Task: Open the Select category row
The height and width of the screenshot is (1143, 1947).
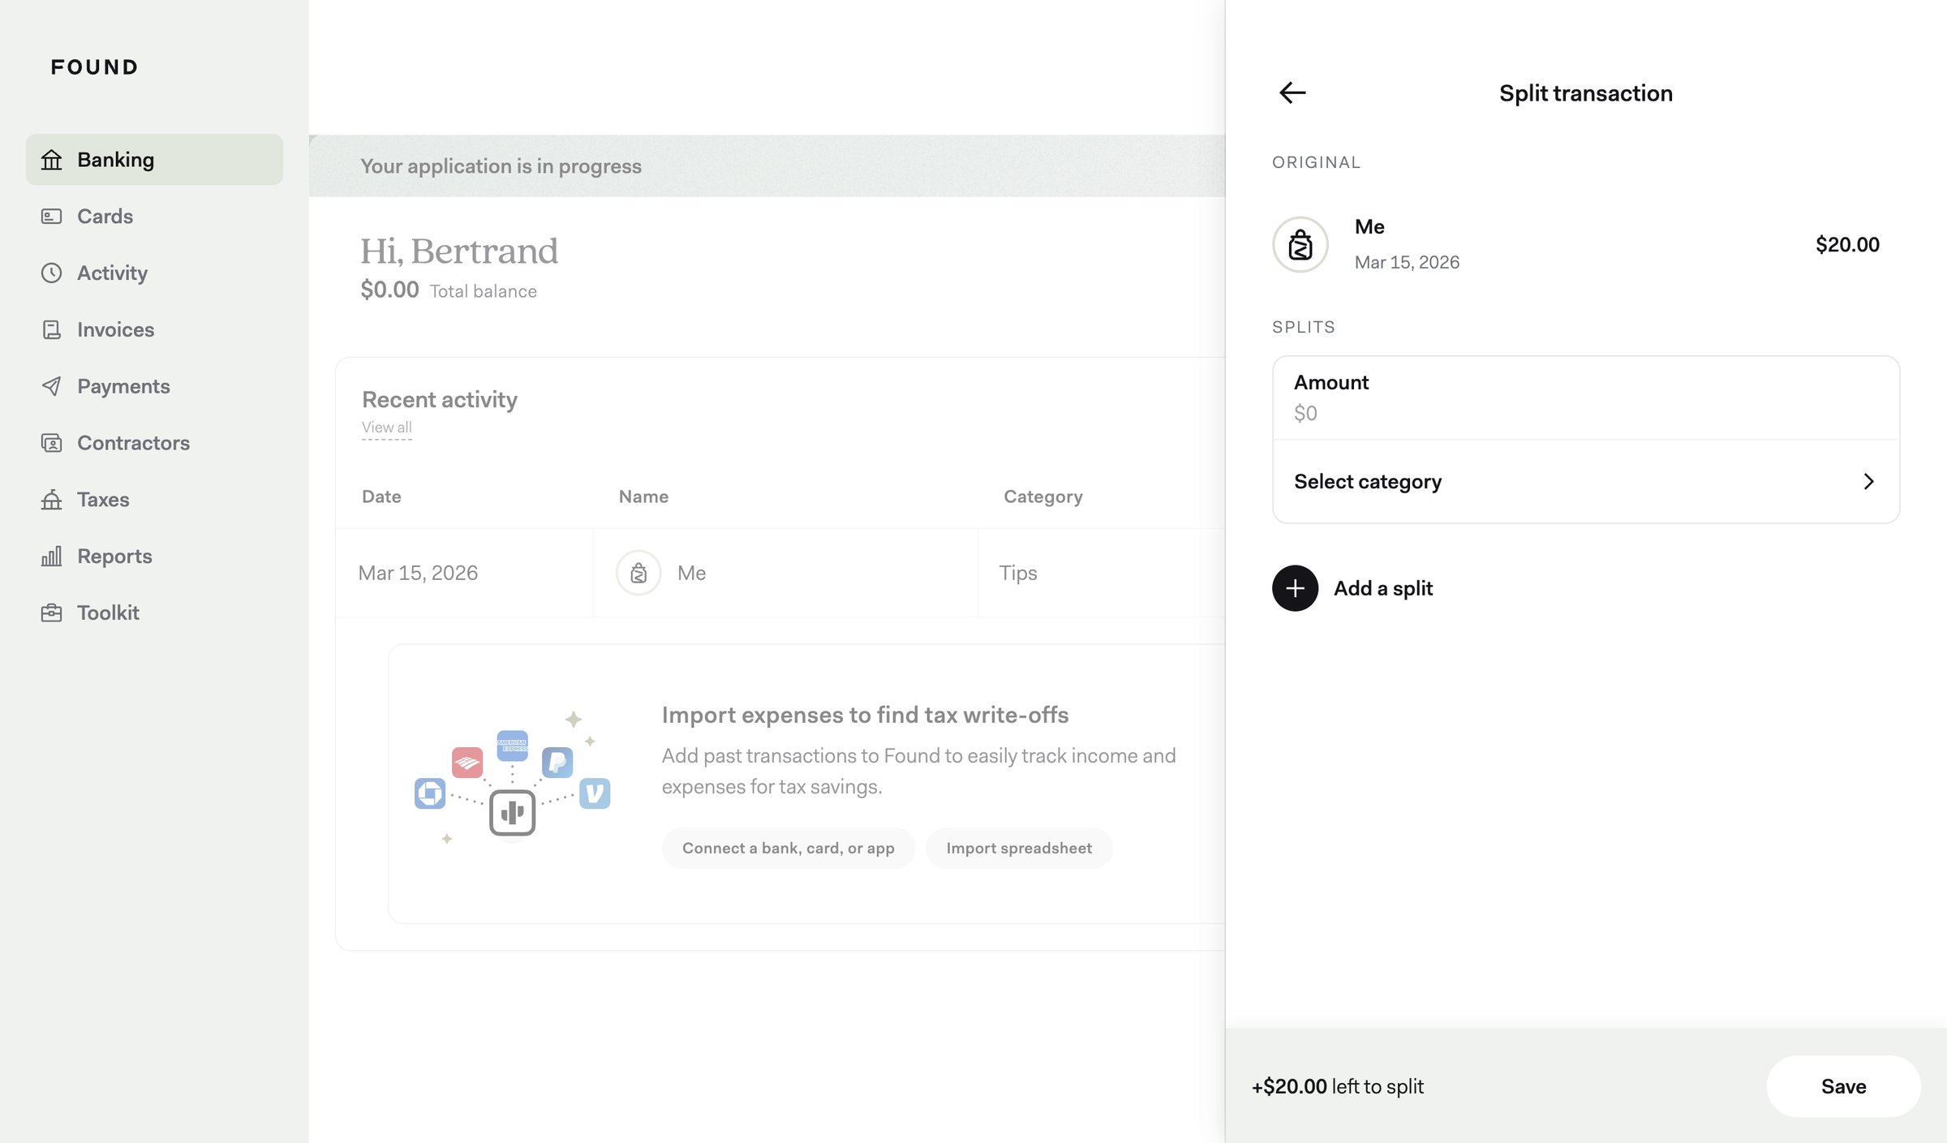Action: tap(1585, 482)
